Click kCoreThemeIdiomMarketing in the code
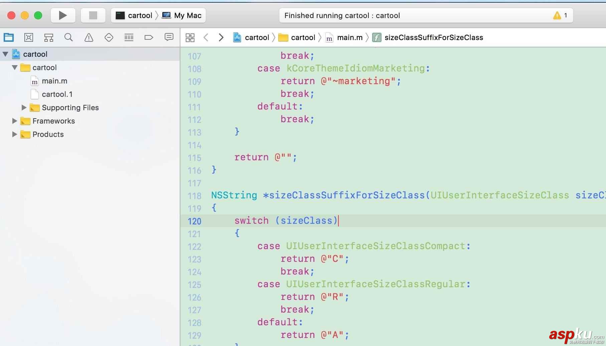This screenshot has height=346, width=606. 356,68
